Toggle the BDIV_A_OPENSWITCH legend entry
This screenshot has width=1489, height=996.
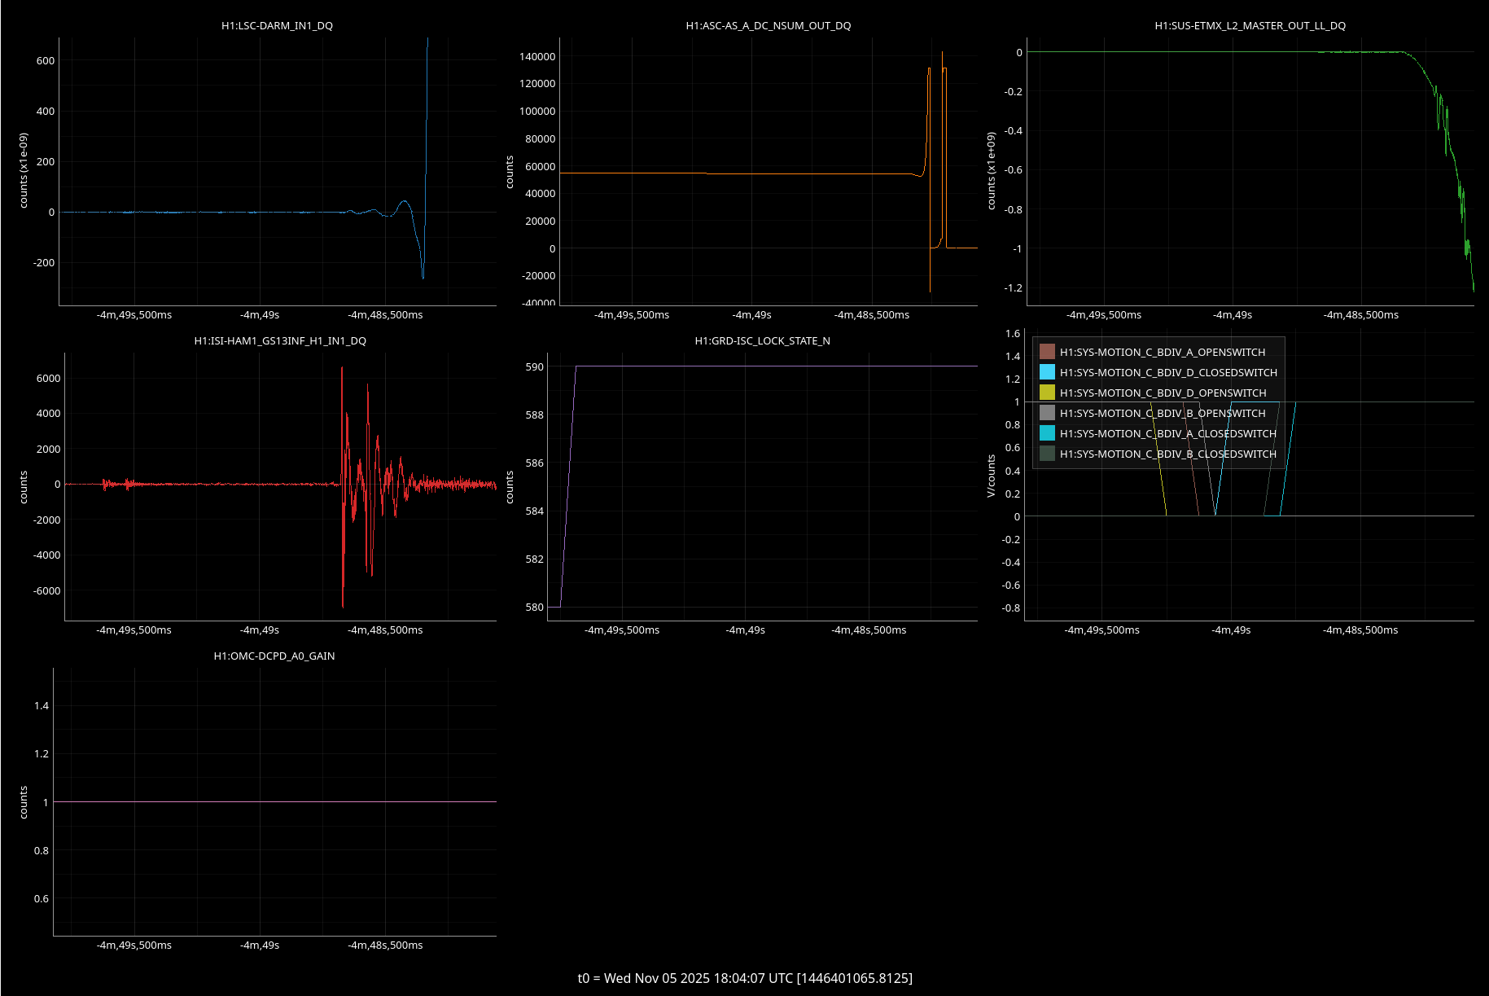1162,352
